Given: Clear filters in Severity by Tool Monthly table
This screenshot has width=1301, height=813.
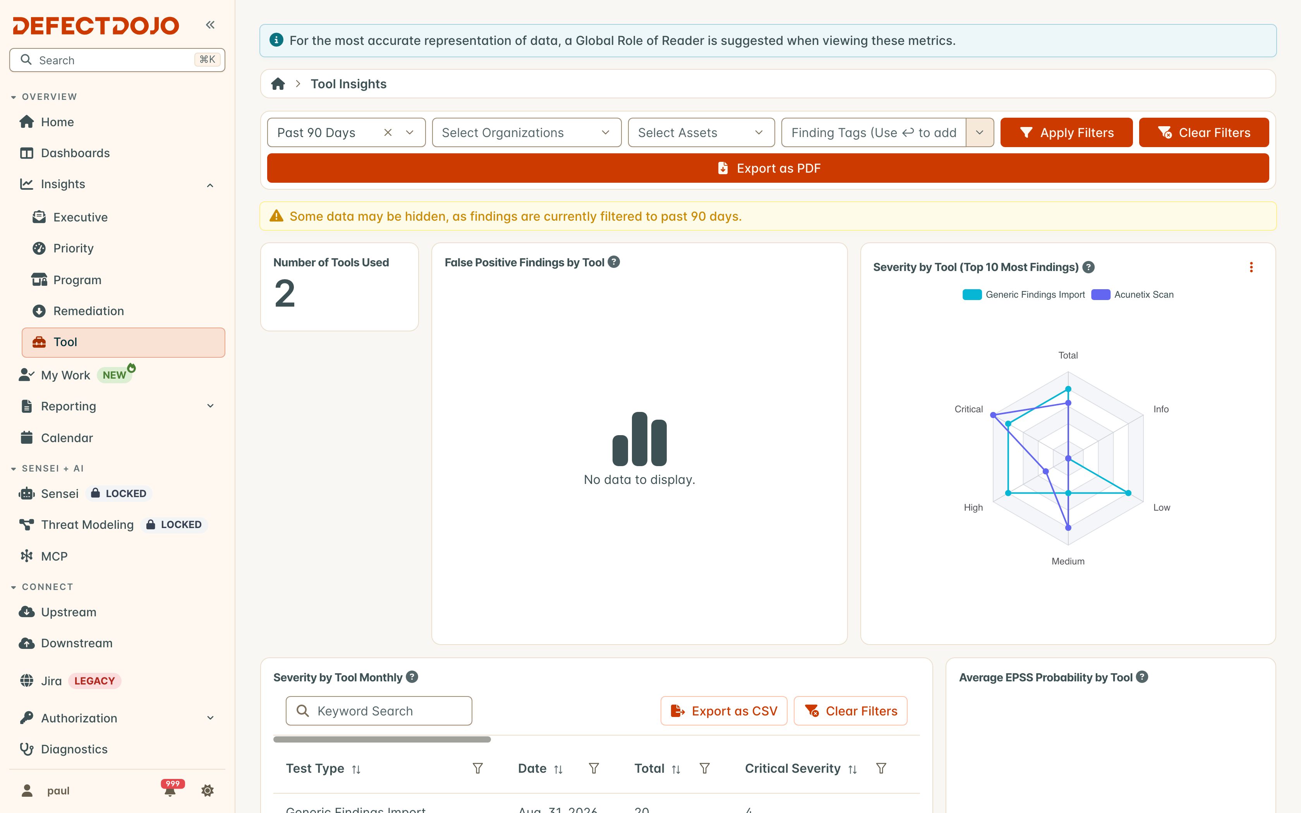Looking at the screenshot, I should [850, 711].
